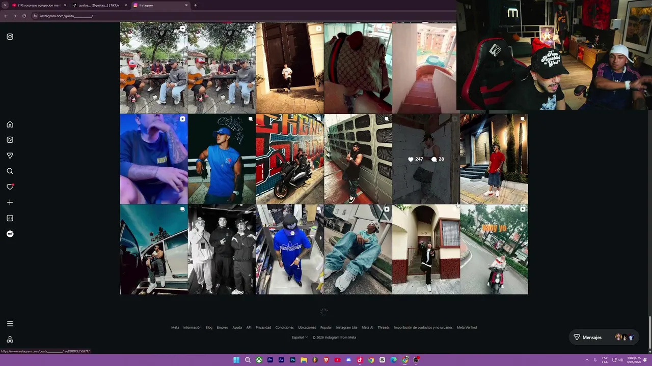Switch to the YouTube sorpresas tab

pyautogui.click(x=40, y=5)
